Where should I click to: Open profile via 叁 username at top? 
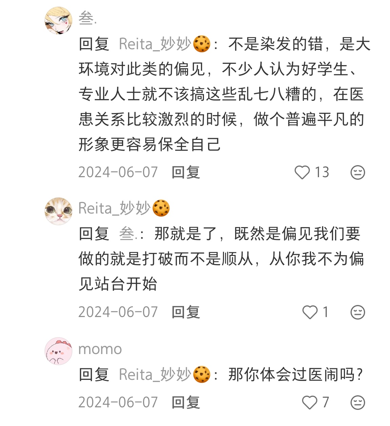click(x=88, y=18)
